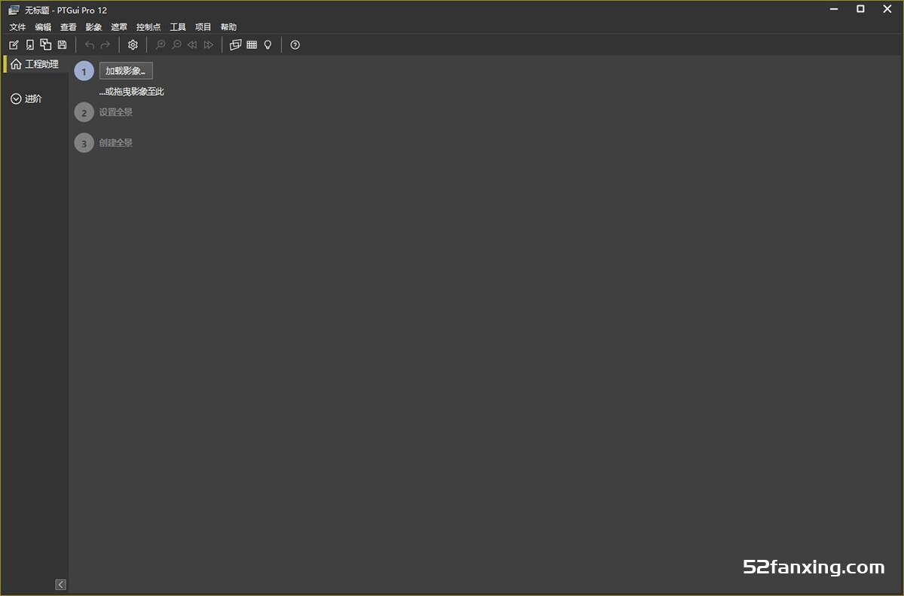This screenshot has width=904, height=596.
Task: Collapse the sidebar with the arrow button
Action: 61,585
